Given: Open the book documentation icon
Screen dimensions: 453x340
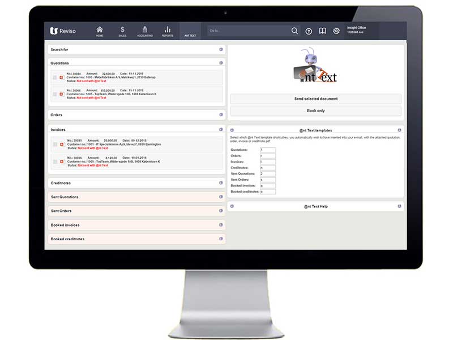Looking at the screenshot, I should click(x=322, y=31).
